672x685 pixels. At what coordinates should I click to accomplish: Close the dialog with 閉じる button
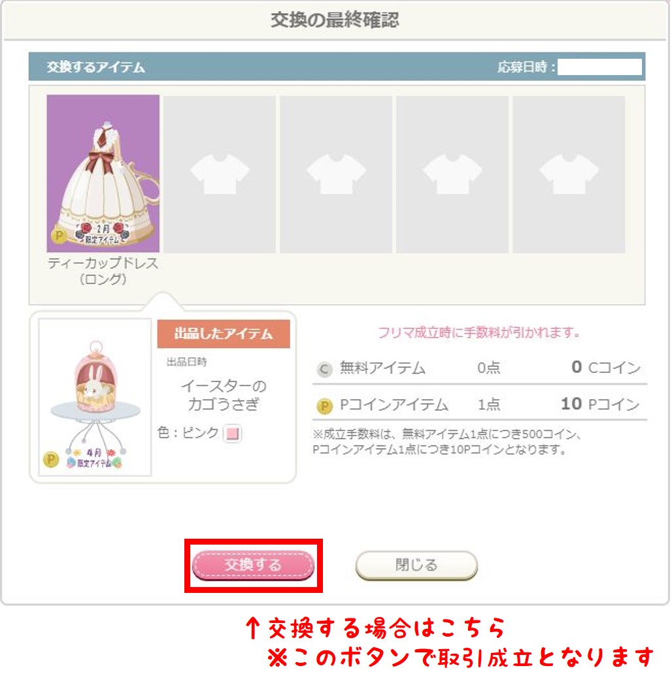417,566
